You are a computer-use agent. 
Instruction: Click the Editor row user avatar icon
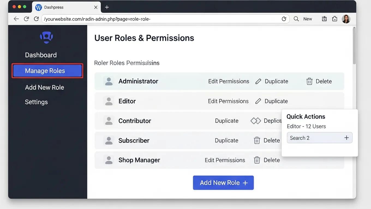tap(109, 101)
